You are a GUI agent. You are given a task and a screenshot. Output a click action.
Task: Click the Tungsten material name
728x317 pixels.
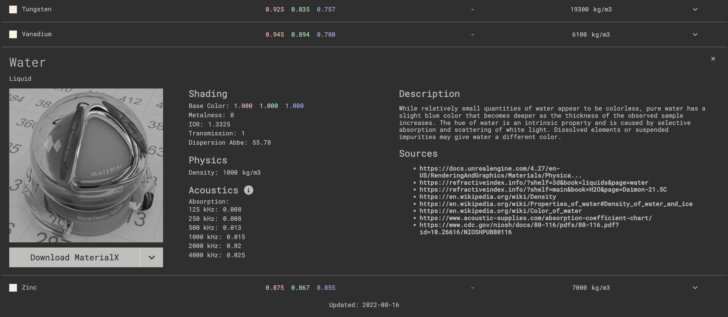[x=37, y=9]
